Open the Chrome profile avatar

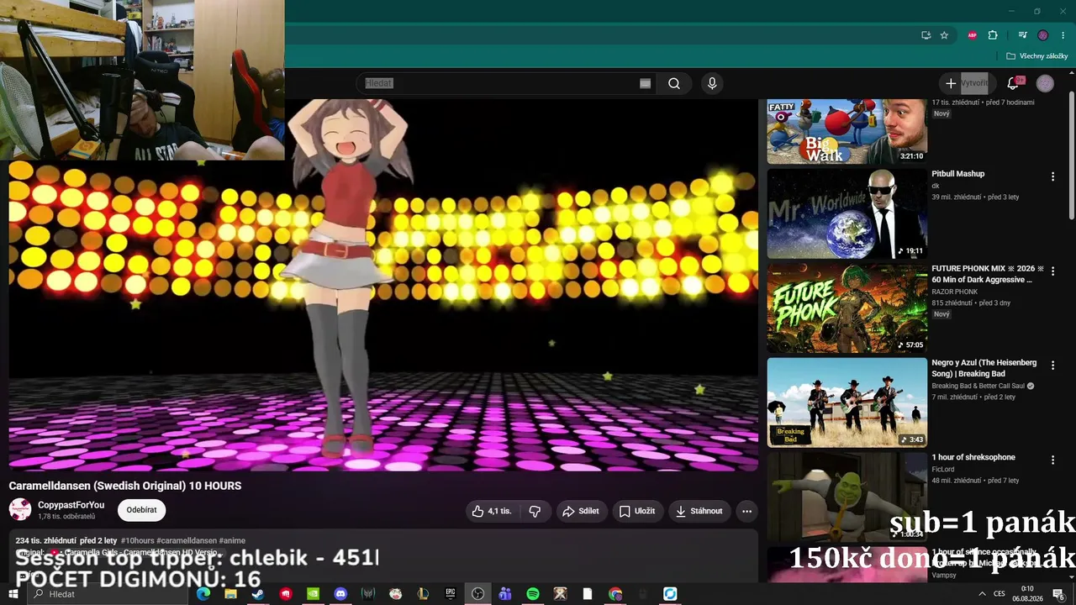tap(1043, 35)
